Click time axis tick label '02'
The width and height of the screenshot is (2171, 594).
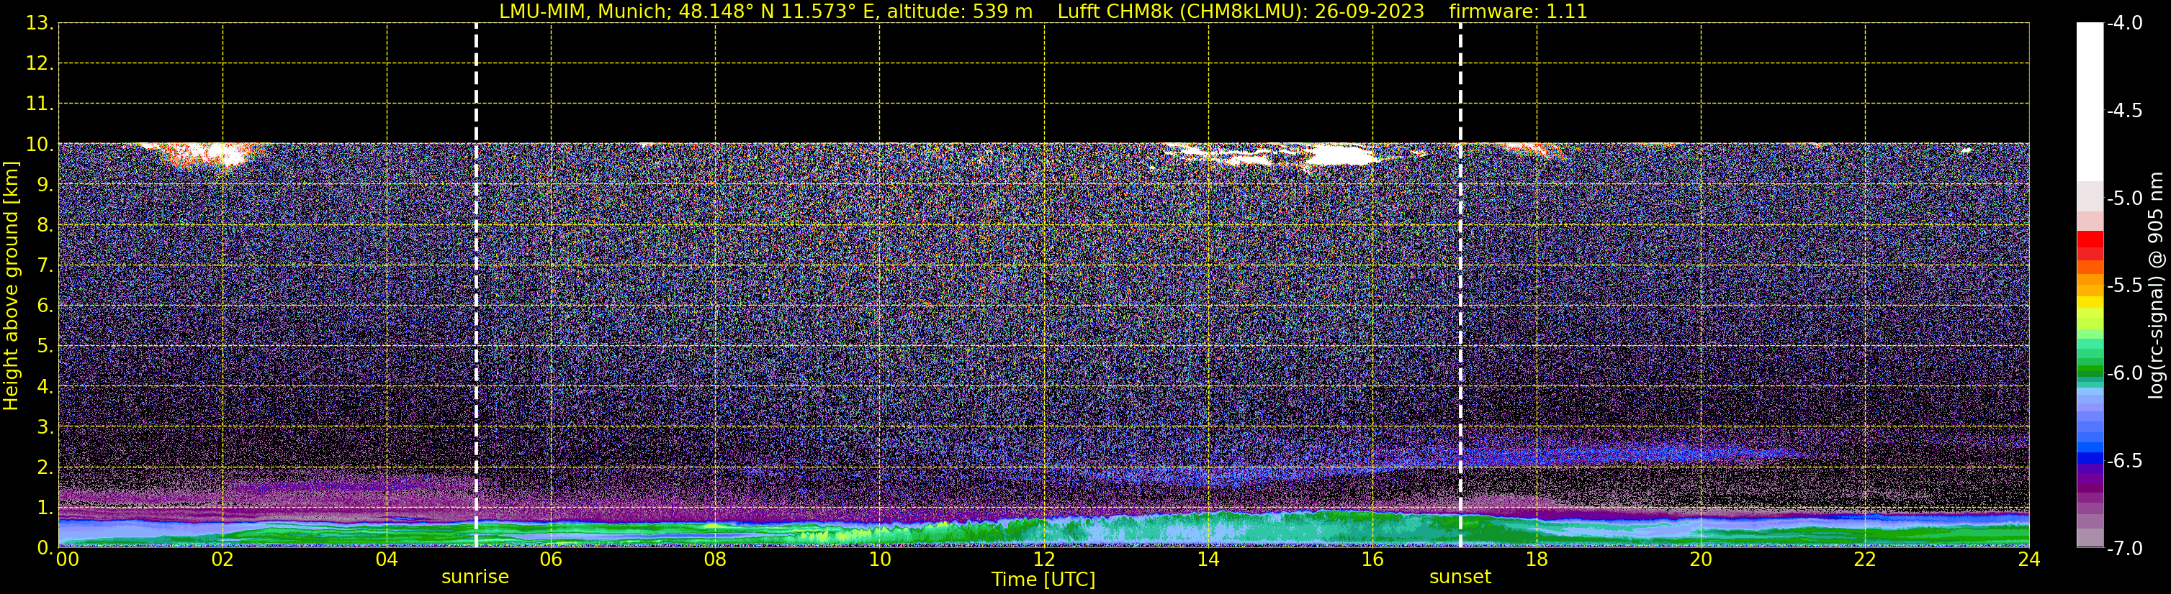click(223, 559)
